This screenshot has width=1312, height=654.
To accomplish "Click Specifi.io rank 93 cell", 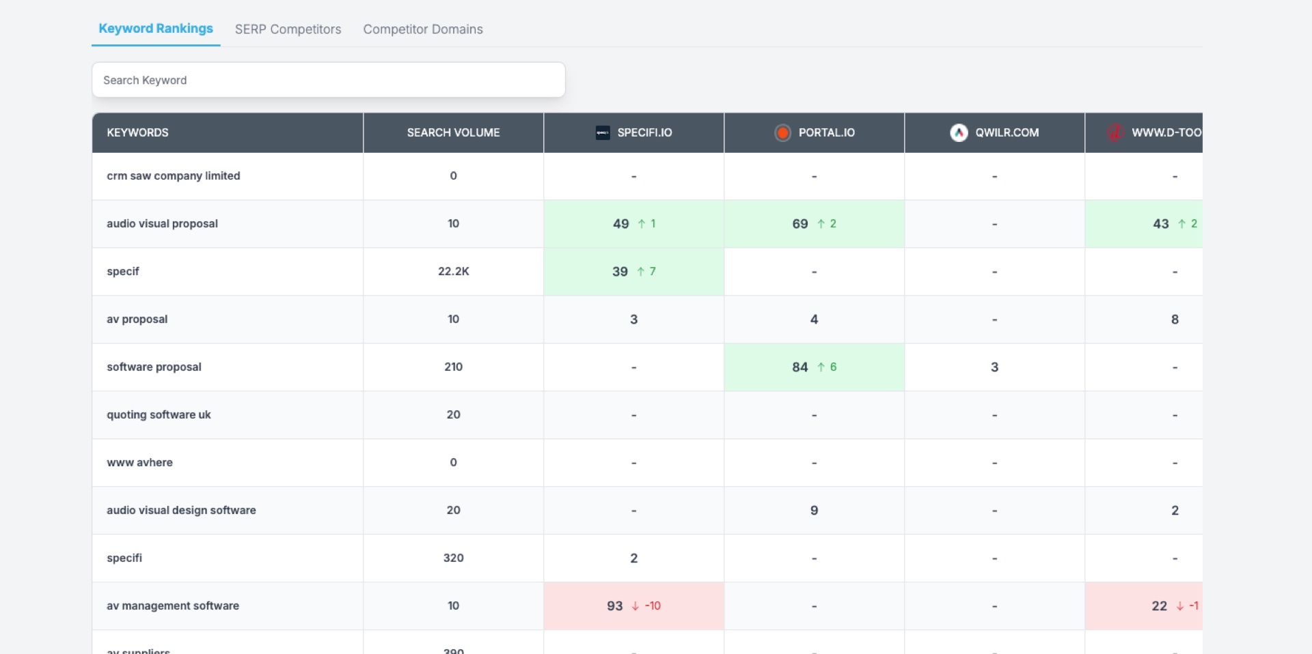I will [x=634, y=606].
